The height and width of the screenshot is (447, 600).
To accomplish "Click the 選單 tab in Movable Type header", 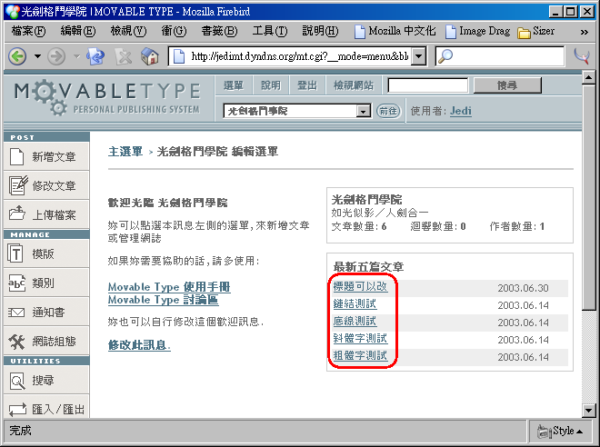I will (x=234, y=85).
